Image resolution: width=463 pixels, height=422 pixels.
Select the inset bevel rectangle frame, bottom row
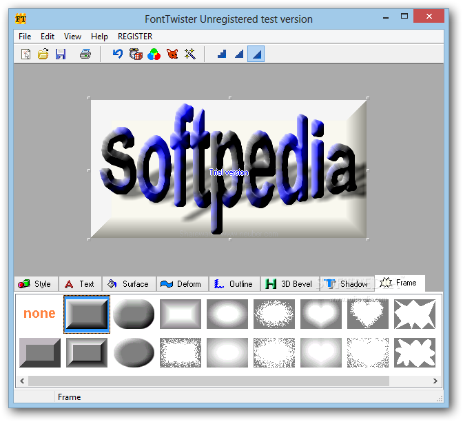(x=87, y=352)
